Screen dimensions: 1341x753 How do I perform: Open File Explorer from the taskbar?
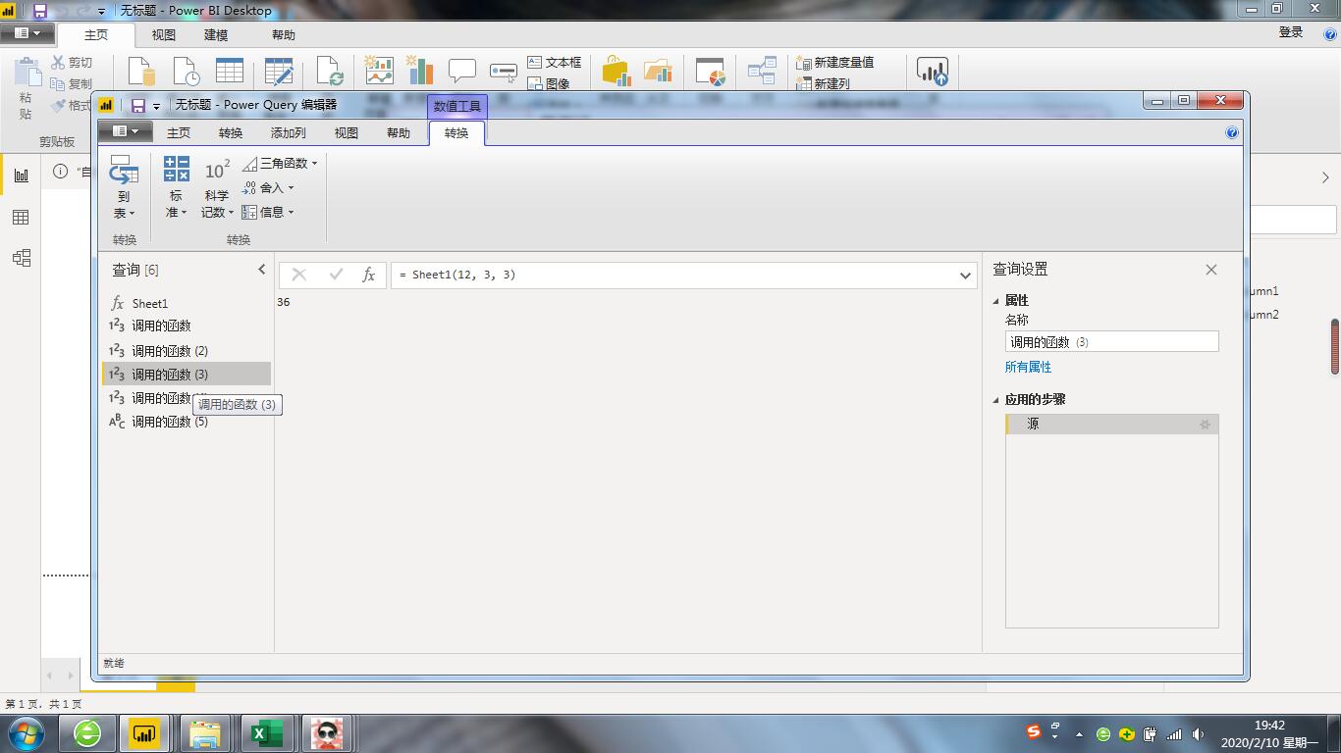point(205,733)
